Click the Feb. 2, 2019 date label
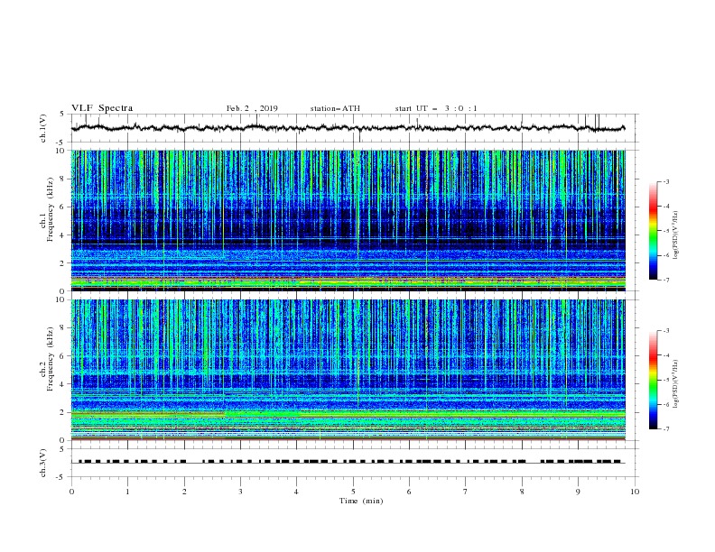 pyautogui.click(x=252, y=108)
